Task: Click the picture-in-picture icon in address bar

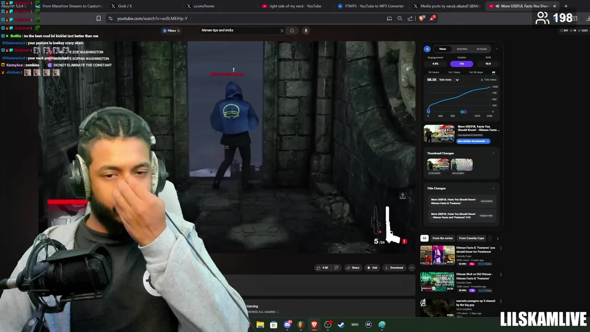Action: 389,18
